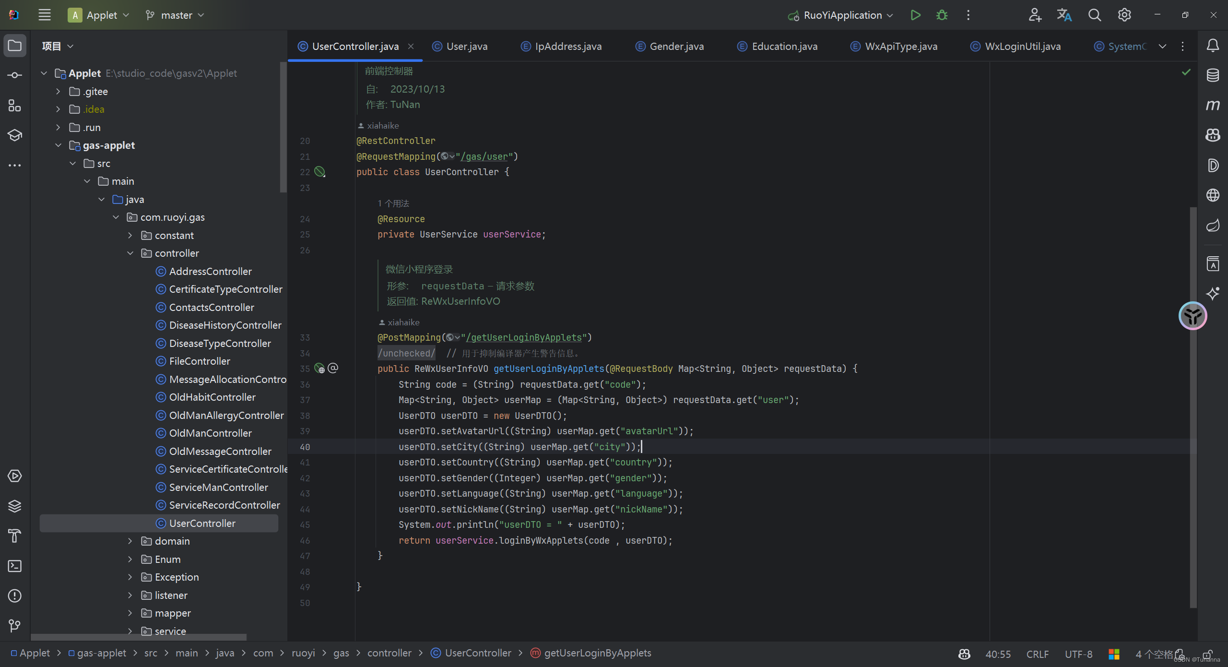Collapse the controller package folder
This screenshot has height=667, width=1228.
click(130, 253)
